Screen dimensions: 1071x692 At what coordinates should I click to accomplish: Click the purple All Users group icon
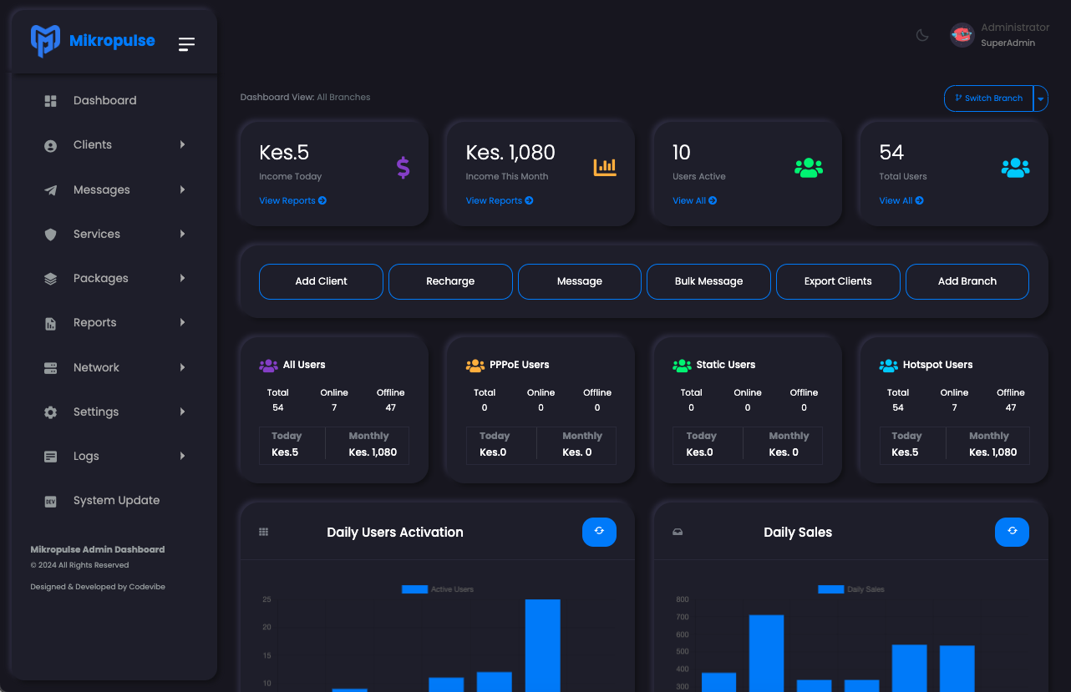pyautogui.click(x=268, y=365)
